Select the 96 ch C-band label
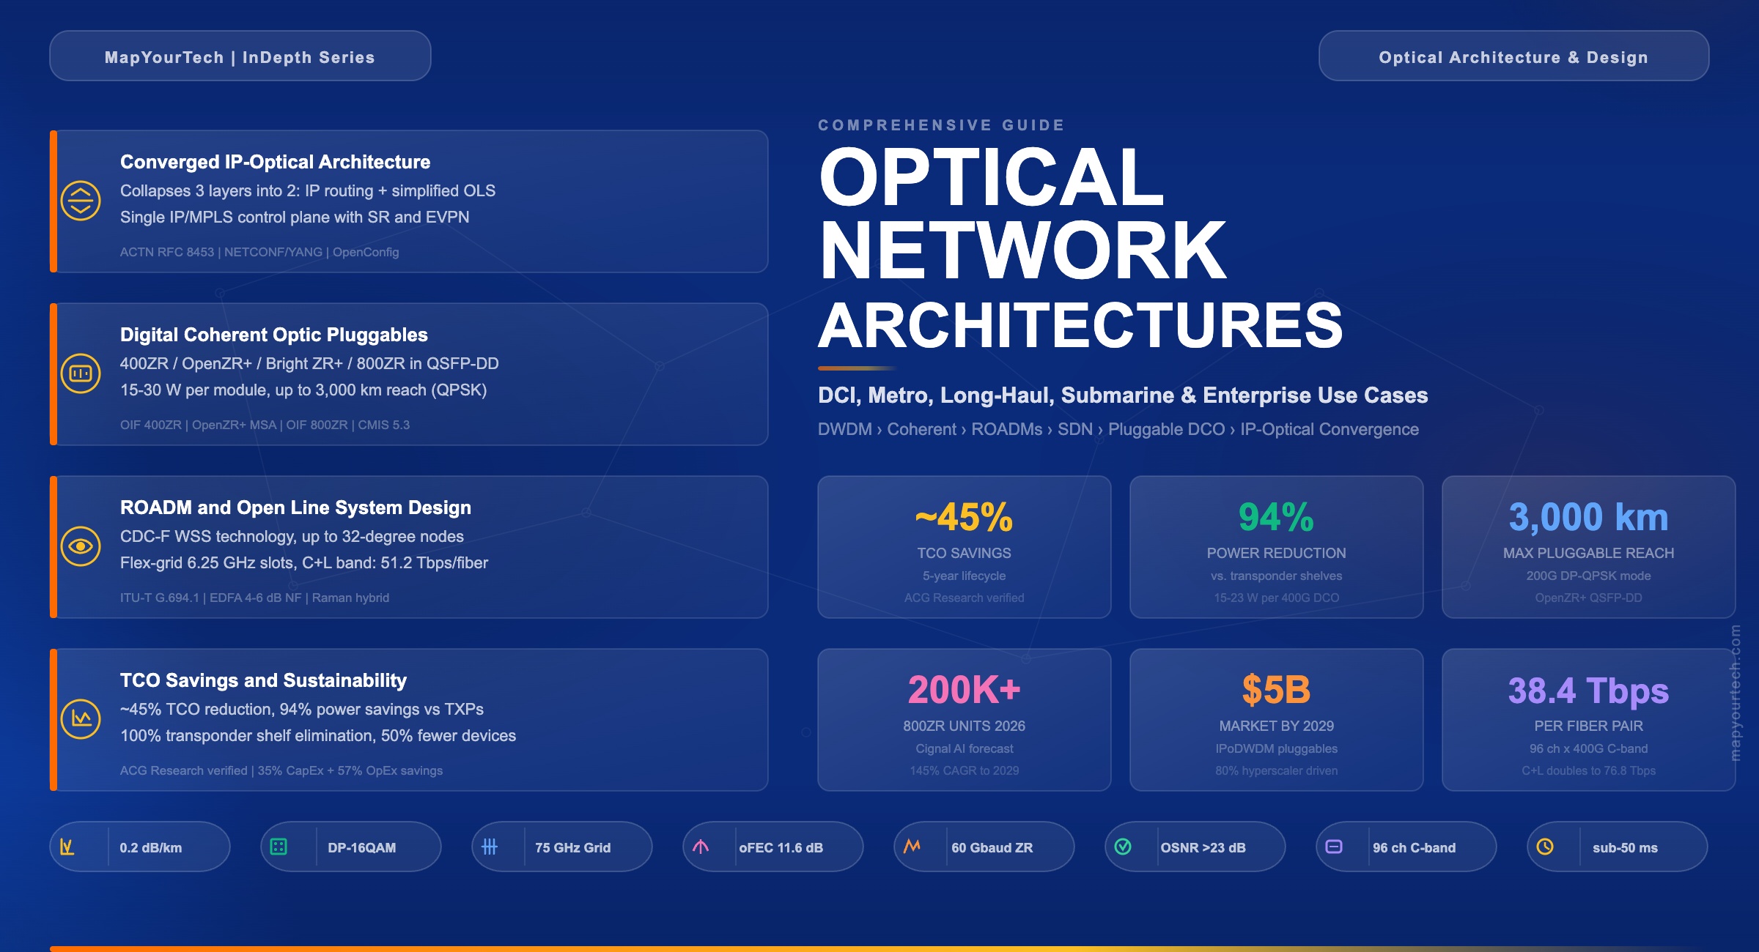 click(x=1415, y=848)
